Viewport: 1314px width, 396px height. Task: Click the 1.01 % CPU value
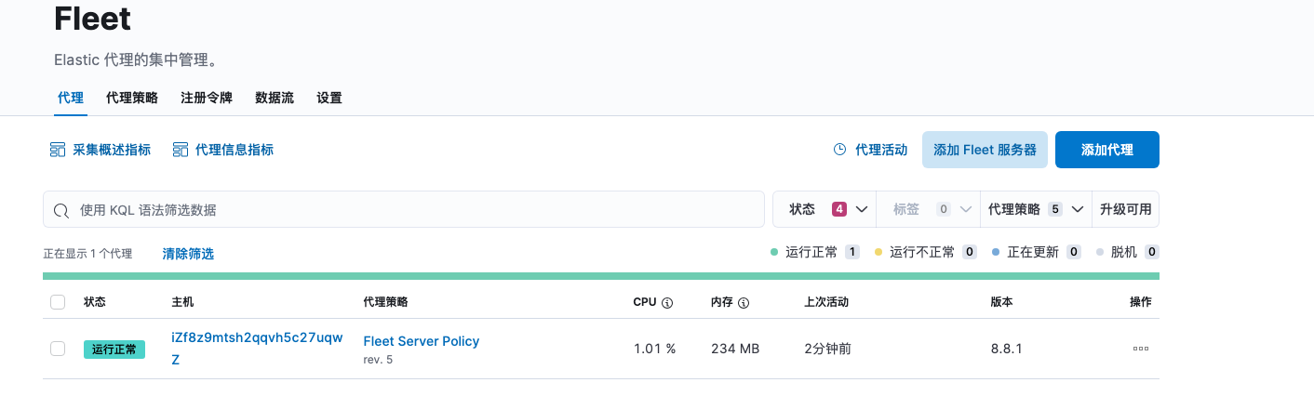[x=654, y=349]
